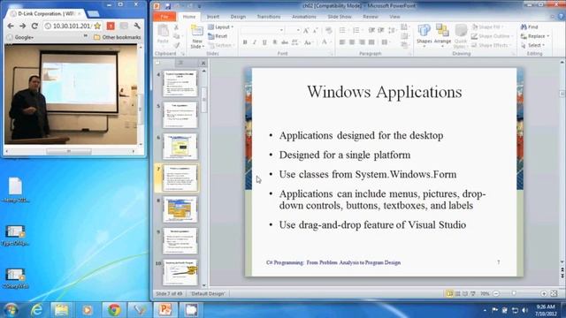
Task: Open the File tab
Action: [x=164, y=17]
